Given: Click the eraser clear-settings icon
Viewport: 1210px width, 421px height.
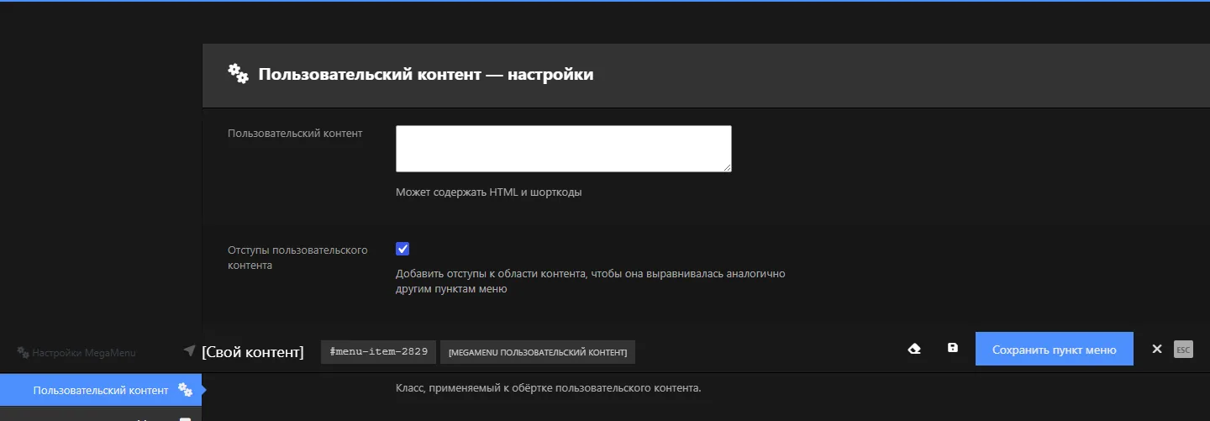Looking at the screenshot, I should point(915,349).
